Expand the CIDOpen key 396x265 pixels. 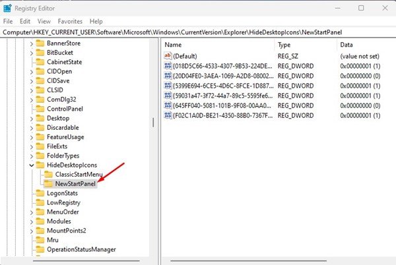[31, 72]
